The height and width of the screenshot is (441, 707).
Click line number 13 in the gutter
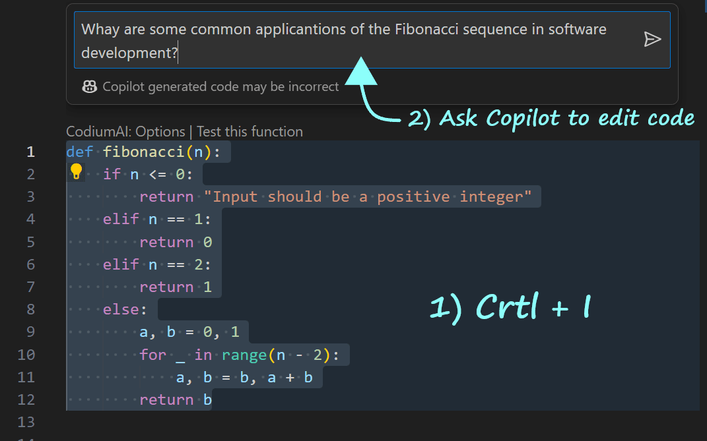coord(26,422)
